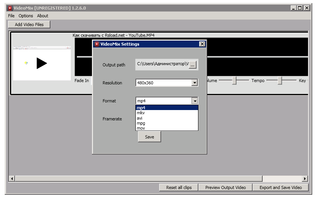Screen dimensions: 318x199
Task: Click the horizontal scrollbar thumb
Action: [x=139, y=179]
